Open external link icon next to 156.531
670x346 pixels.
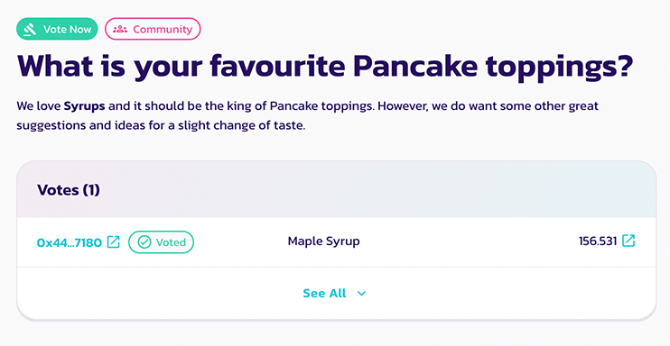point(628,241)
